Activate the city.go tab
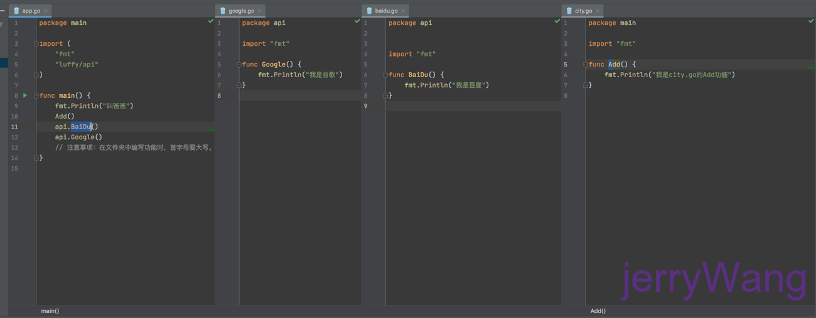Screen dimensions: 816x318 click(x=583, y=11)
